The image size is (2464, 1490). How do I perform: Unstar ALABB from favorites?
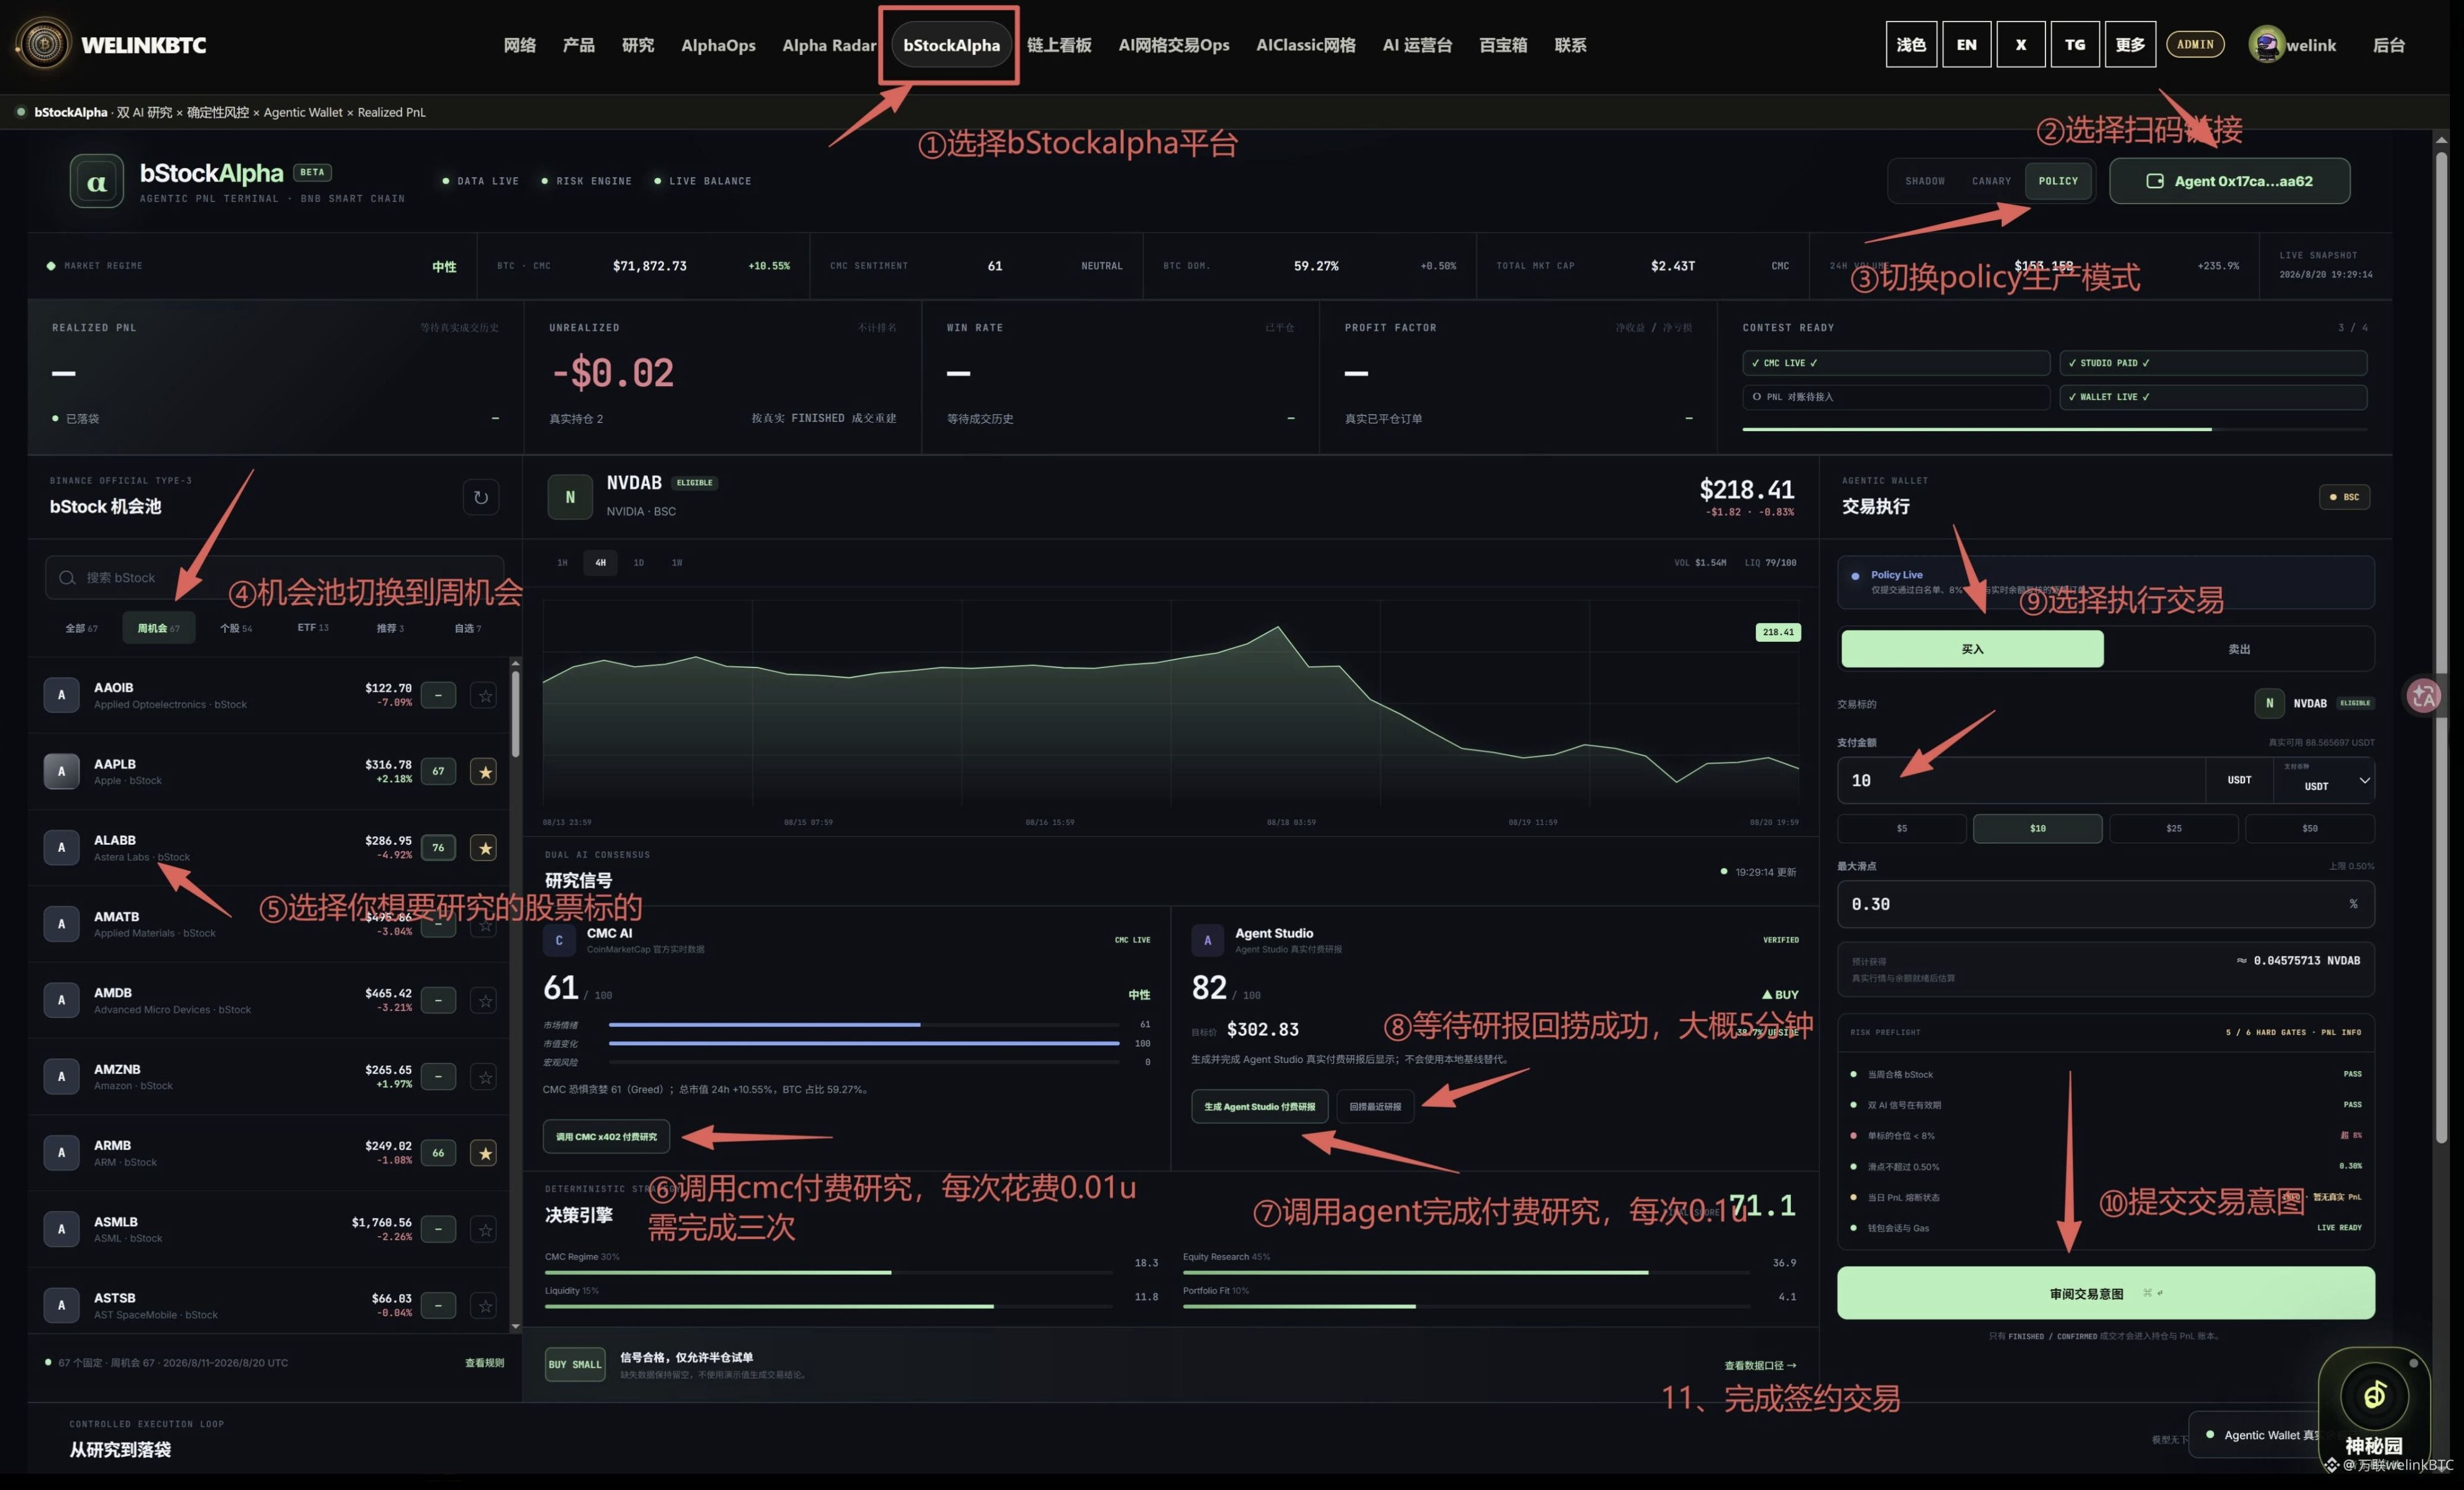(484, 848)
